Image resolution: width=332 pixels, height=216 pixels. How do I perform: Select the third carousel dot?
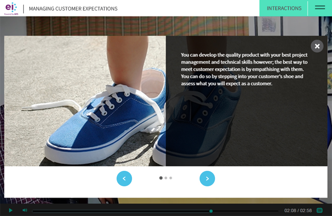coord(171,178)
